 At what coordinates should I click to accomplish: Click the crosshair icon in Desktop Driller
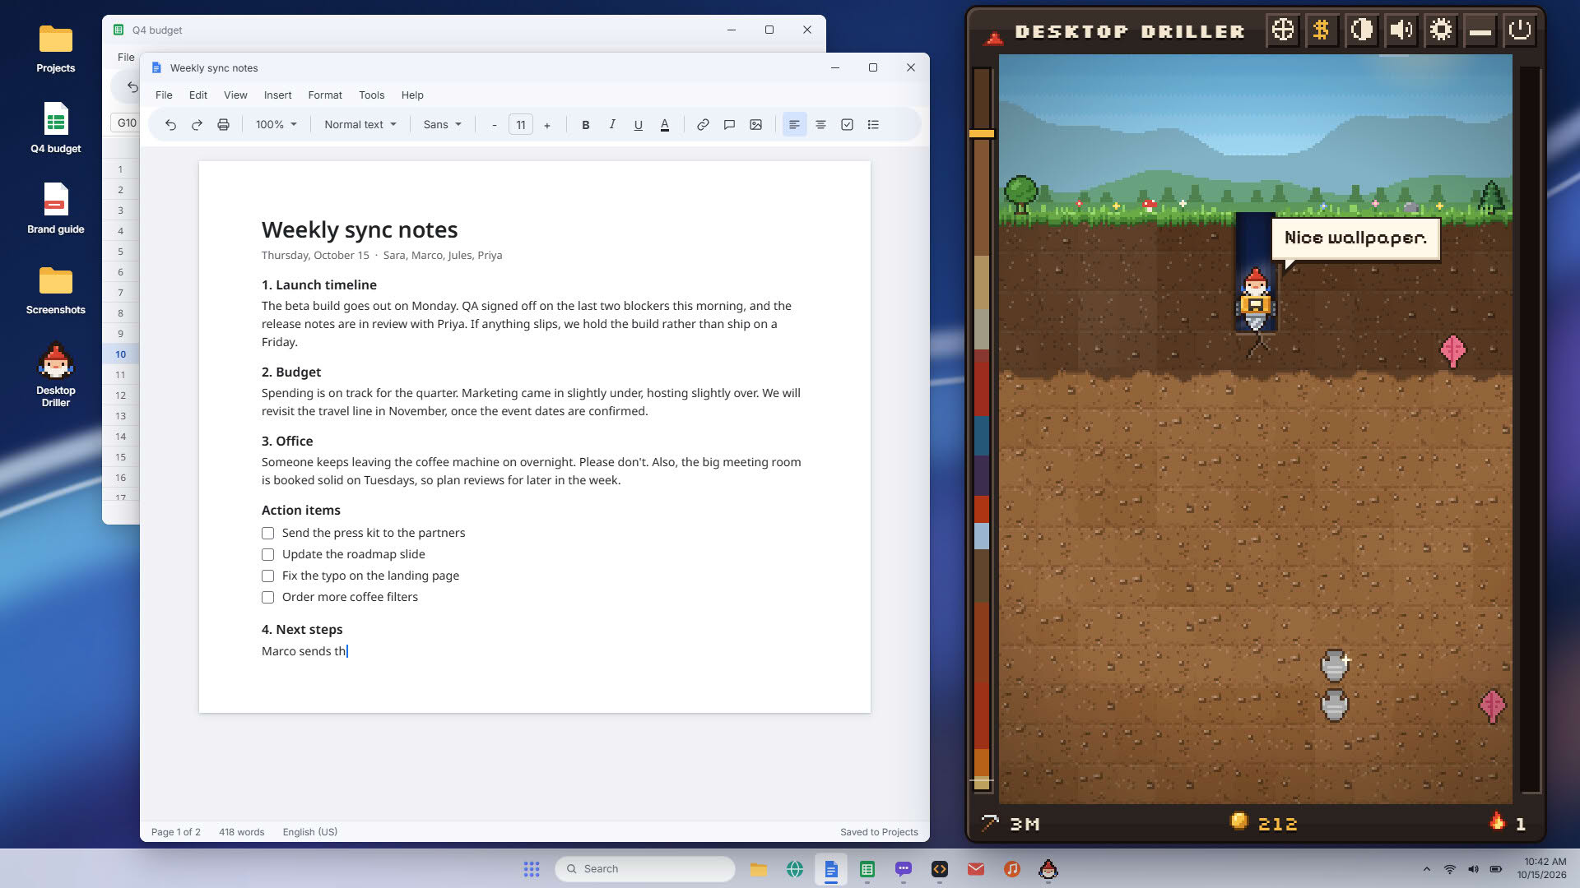point(1282,30)
